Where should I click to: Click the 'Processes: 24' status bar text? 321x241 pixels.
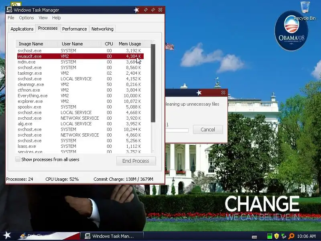coord(20,179)
